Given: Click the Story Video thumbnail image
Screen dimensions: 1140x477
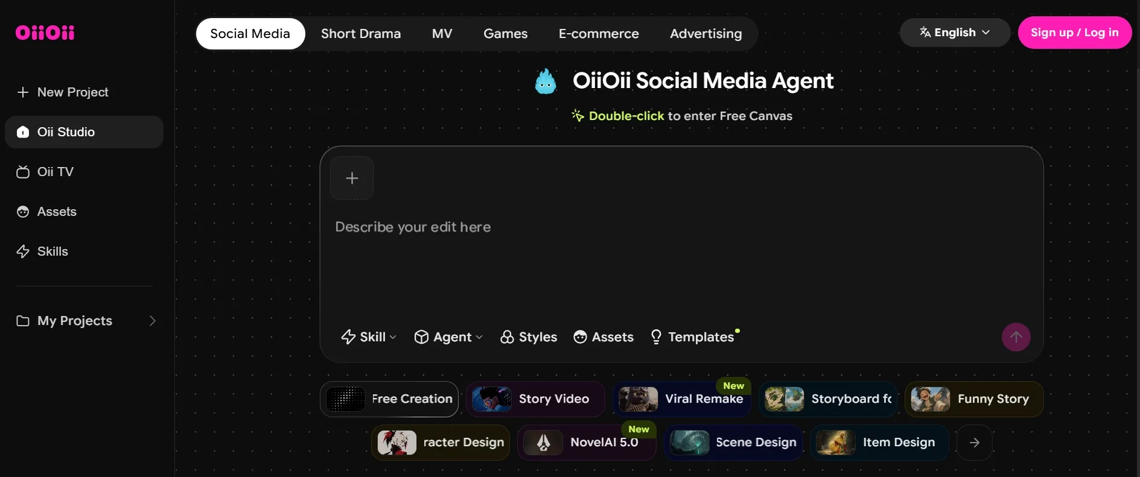Looking at the screenshot, I should (492, 399).
